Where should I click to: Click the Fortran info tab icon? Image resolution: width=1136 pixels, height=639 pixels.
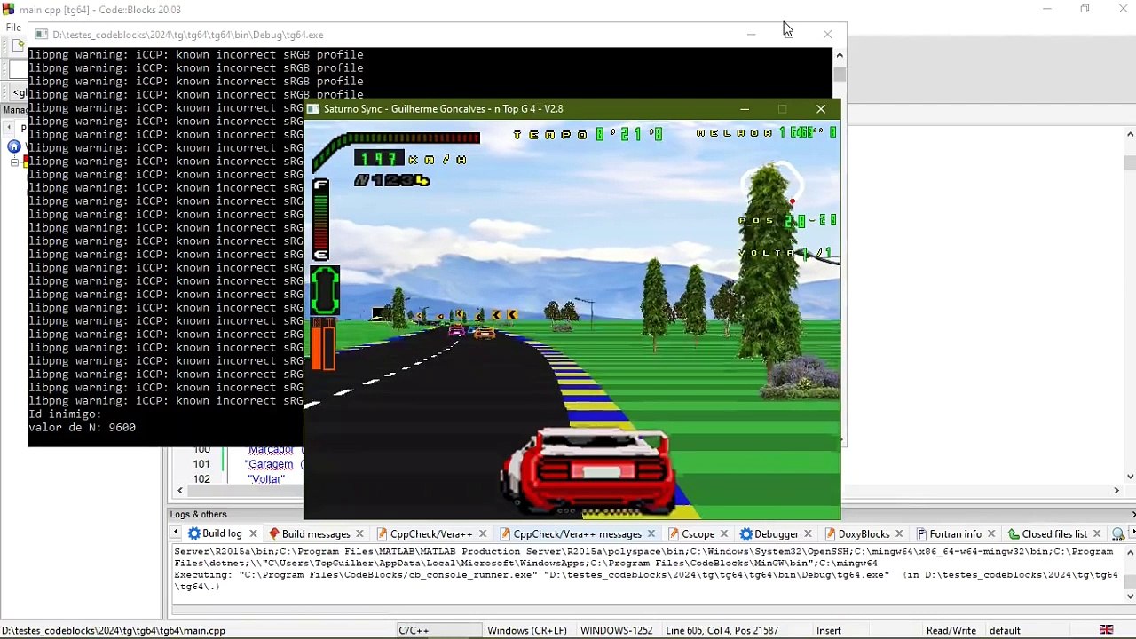coord(921,533)
